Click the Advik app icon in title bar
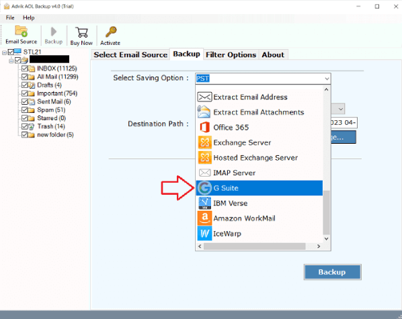Screen dimensions: 402x319 [x=7, y=6]
